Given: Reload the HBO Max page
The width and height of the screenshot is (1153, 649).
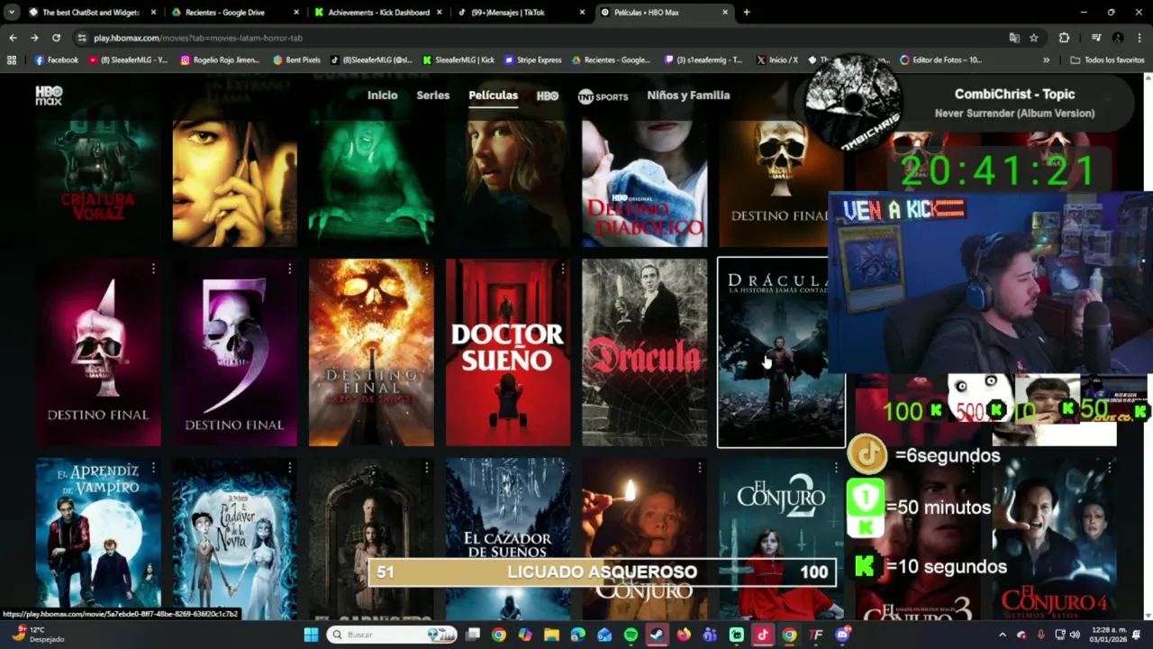Looking at the screenshot, I should (x=56, y=38).
